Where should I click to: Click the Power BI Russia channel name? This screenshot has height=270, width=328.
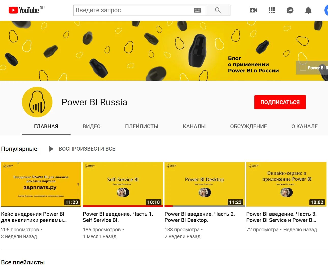[x=94, y=102]
